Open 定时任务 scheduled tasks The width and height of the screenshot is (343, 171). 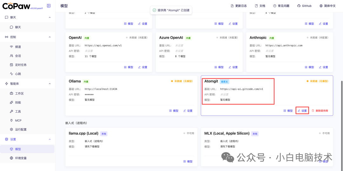tap(27, 65)
